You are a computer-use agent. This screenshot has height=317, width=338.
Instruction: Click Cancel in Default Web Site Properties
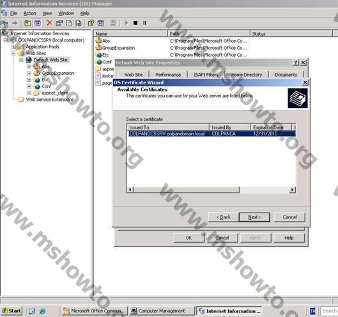pyautogui.click(x=222, y=238)
